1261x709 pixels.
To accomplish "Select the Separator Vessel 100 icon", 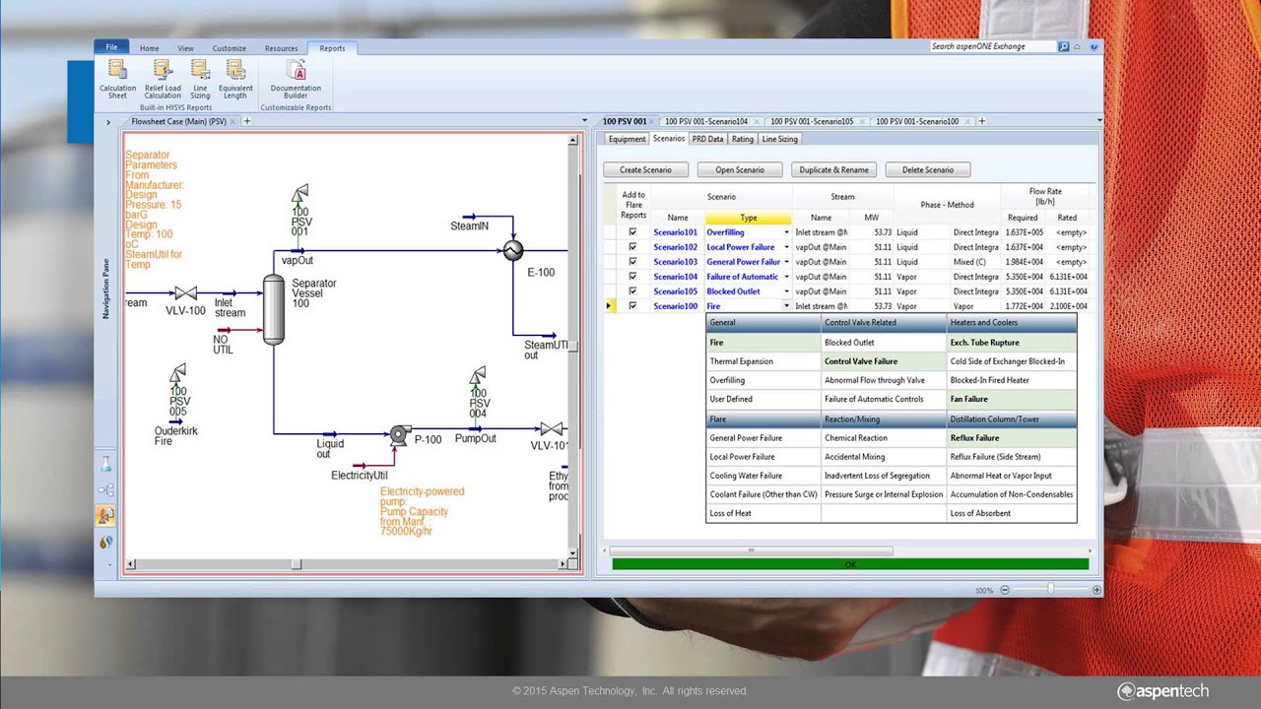I will (x=273, y=309).
